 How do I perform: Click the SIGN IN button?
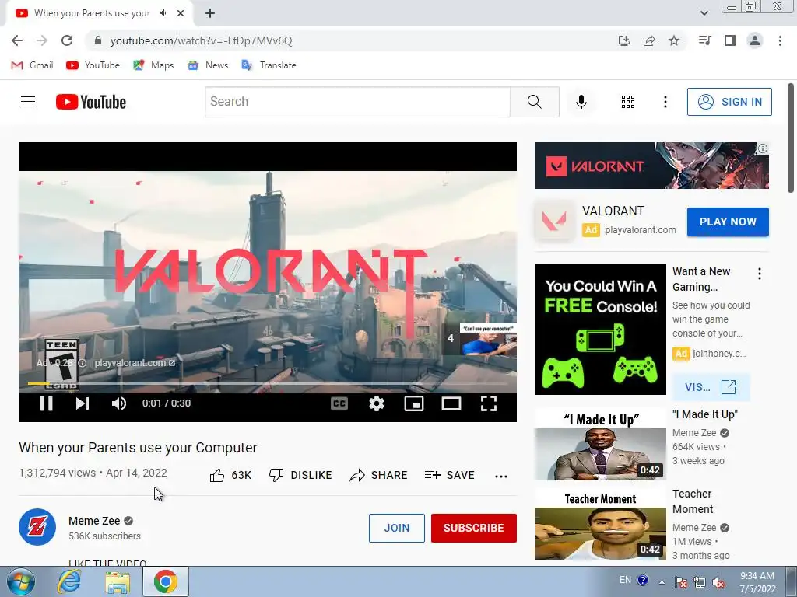[x=729, y=102]
